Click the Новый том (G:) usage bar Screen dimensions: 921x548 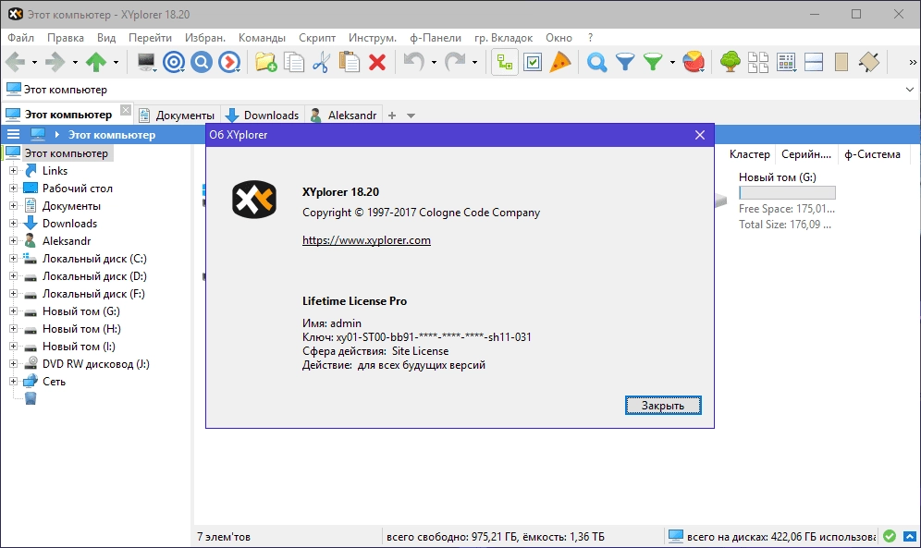click(x=787, y=192)
